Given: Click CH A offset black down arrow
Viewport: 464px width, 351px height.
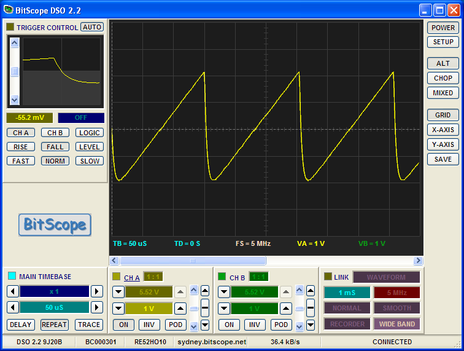Looking at the screenshot, I should [205, 325].
